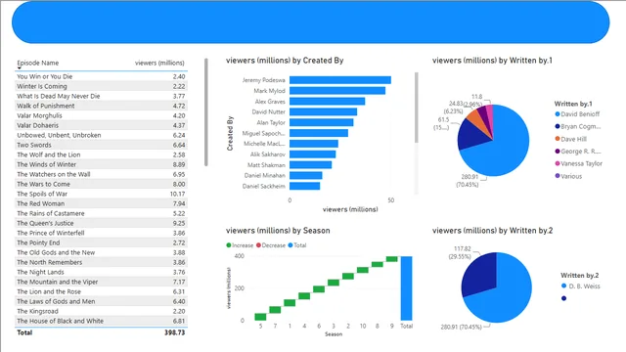The width and height of the screenshot is (626, 352).
Task: Select the 'Winter Is Coming' row
Action: point(101,86)
